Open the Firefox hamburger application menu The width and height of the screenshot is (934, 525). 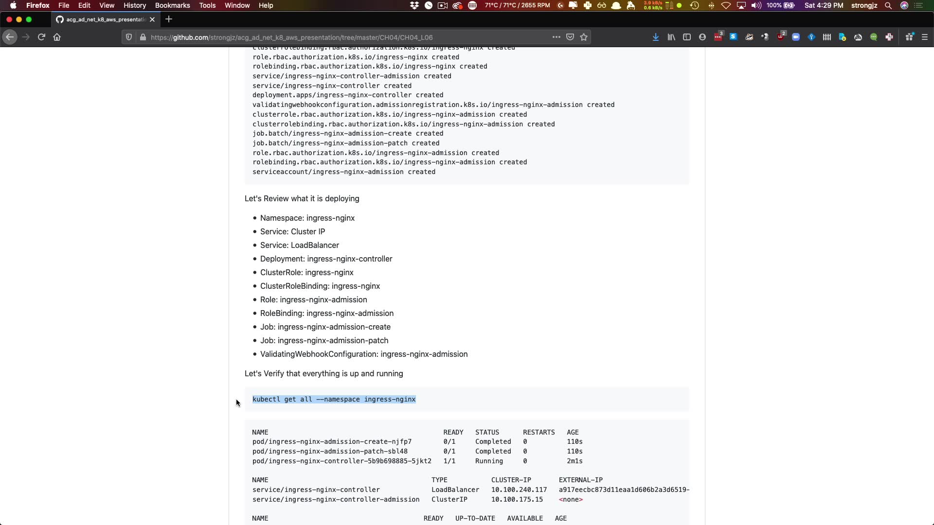pyautogui.click(x=925, y=37)
